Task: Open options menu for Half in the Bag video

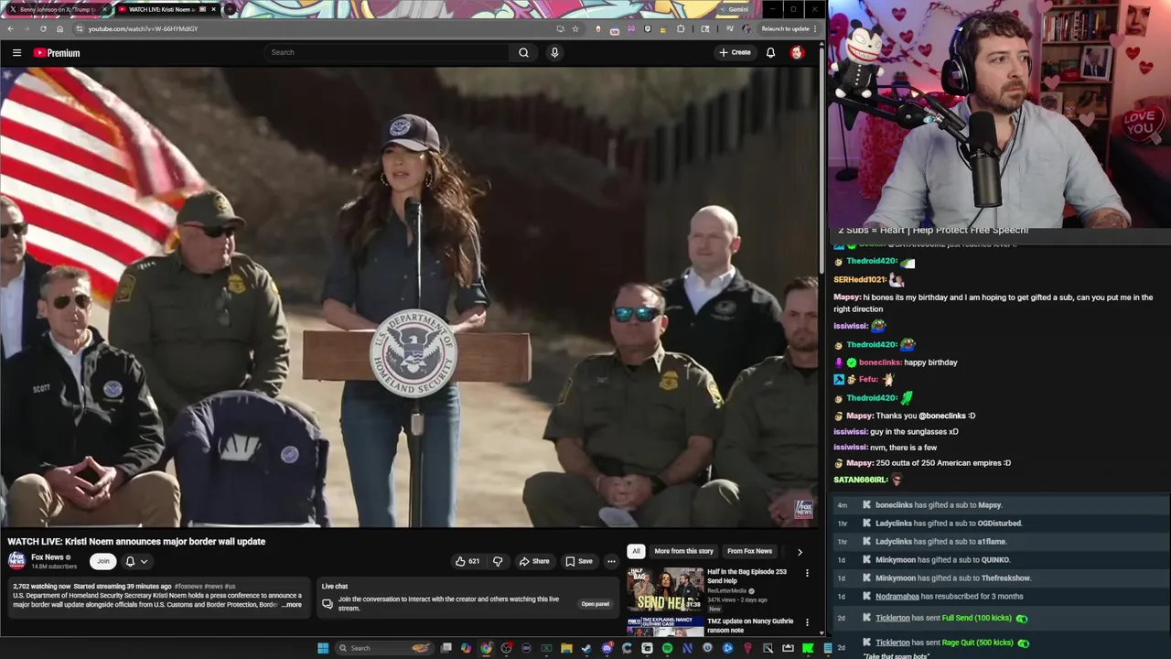Action: tap(807, 573)
